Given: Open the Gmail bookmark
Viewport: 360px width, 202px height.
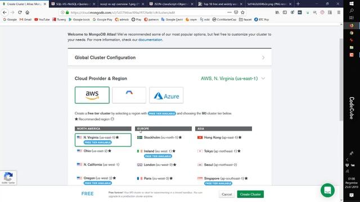Looking at the screenshot, I should (x=25, y=20).
